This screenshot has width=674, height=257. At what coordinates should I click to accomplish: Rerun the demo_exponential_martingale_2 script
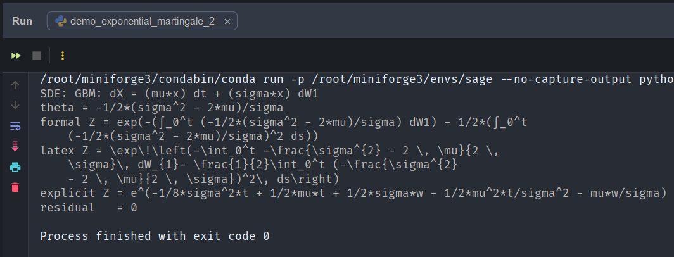point(16,56)
